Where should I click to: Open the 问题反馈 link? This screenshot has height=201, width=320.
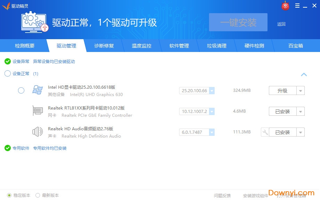pos(222,195)
